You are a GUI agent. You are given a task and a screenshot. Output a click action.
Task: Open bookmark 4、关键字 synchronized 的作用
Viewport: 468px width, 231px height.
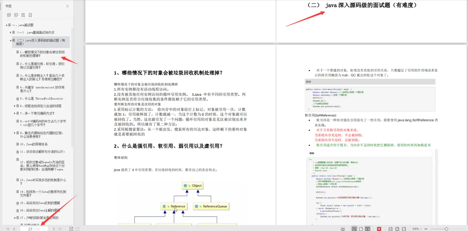pyautogui.click(x=42, y=89)
